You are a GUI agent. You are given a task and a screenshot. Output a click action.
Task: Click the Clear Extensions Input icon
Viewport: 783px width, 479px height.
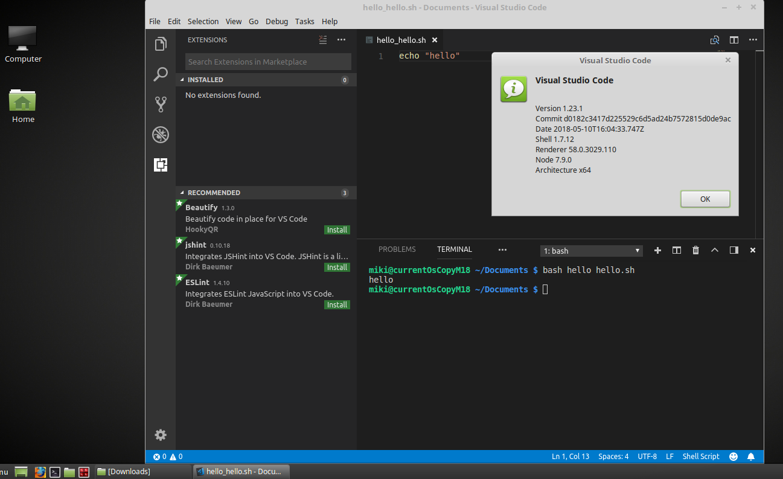[323, 39]
